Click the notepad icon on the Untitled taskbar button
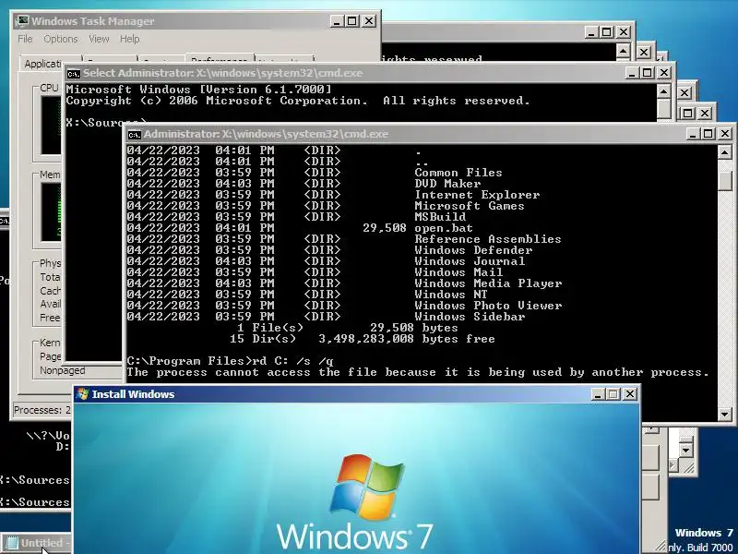 coord(12,543)
